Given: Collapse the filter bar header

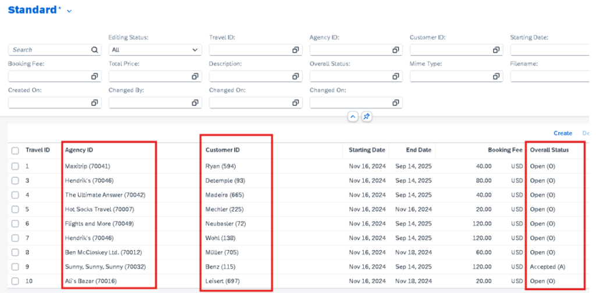Looking at the screenshot, I should click(x=352, y=117).
